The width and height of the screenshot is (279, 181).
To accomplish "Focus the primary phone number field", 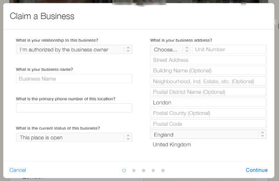I will pos(74,108).
